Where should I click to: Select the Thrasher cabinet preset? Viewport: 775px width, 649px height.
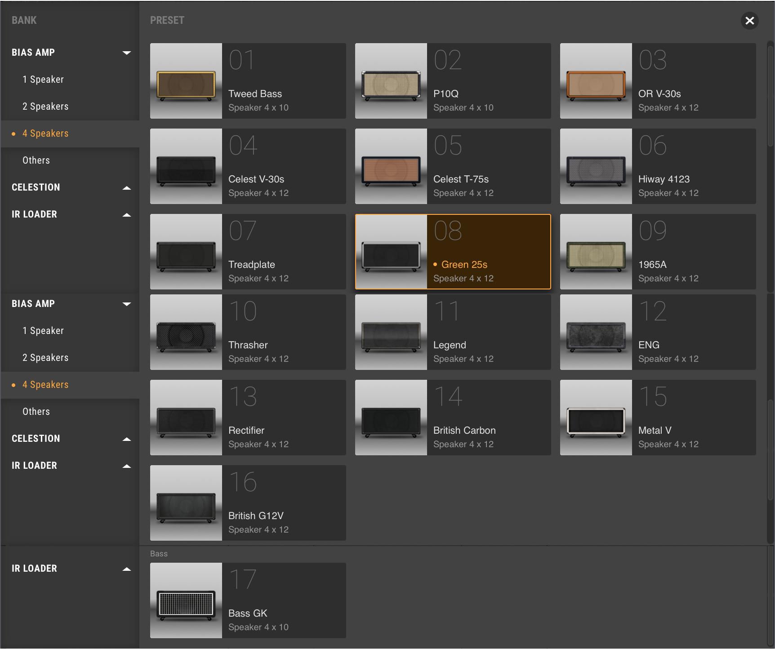(248, 332)
